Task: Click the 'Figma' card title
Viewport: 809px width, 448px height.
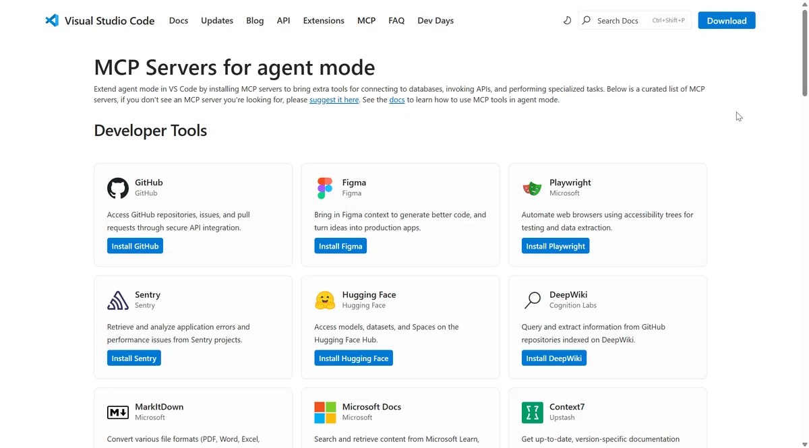Action: point(354,182)
